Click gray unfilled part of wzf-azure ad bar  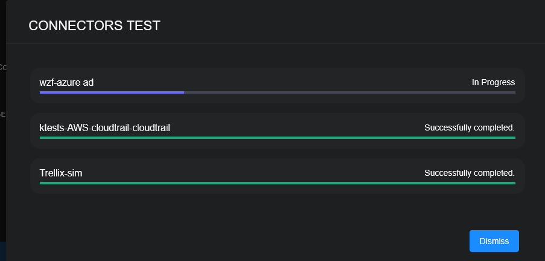pos(350,92)
